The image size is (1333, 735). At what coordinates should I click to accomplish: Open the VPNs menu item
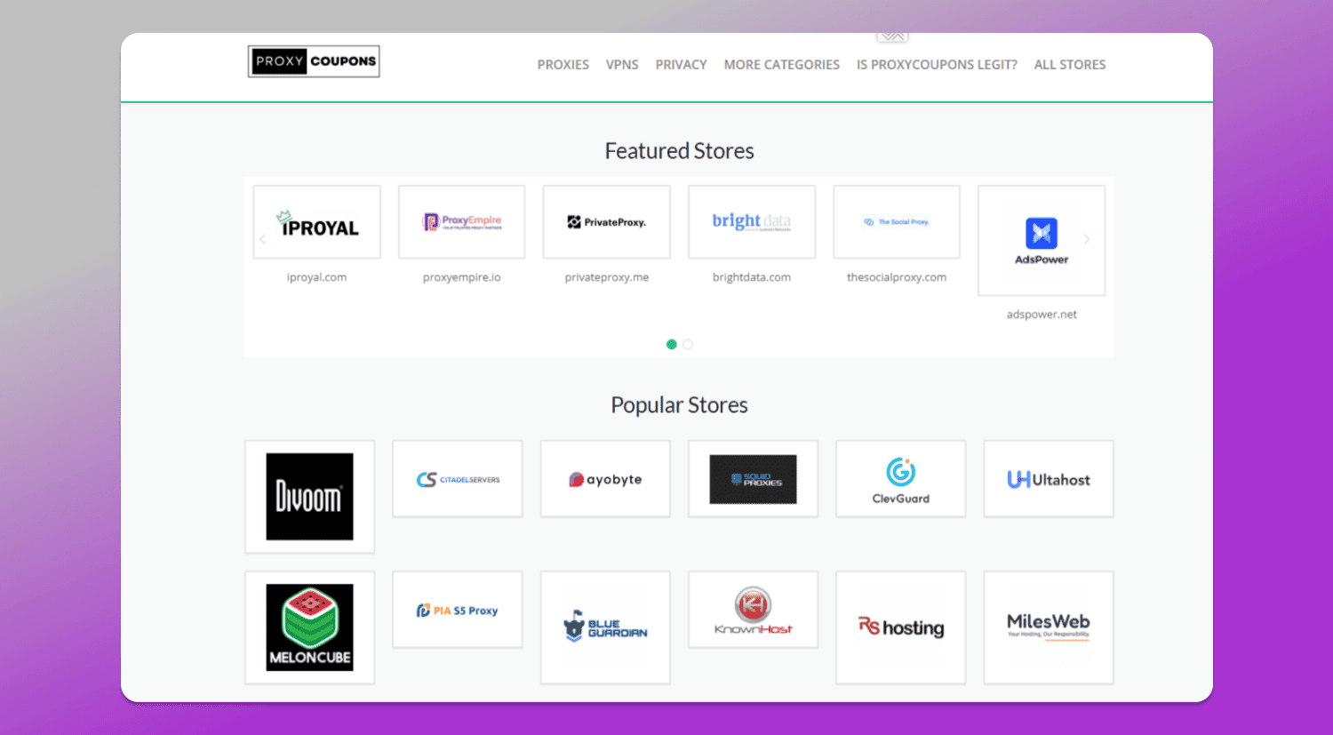pyautogui.click(x=622, y=65)
